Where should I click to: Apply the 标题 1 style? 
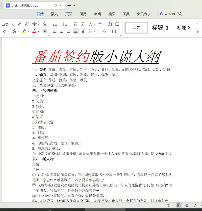[160, 28]
